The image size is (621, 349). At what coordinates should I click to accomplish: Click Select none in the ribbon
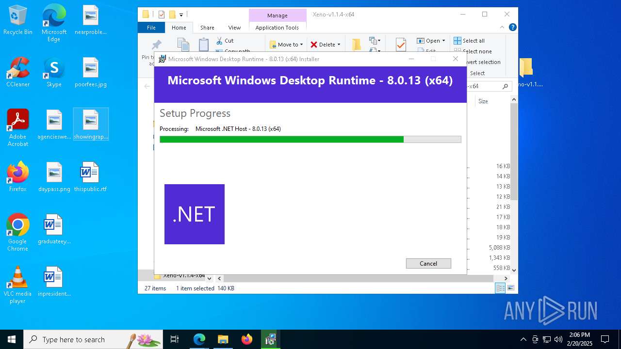tap(473, 51)
